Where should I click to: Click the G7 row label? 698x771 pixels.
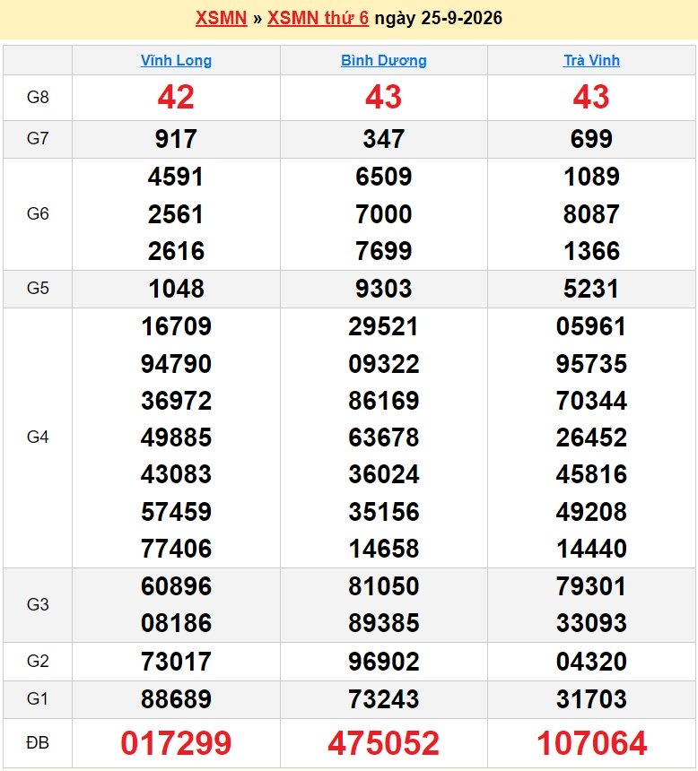pos(38,139)
